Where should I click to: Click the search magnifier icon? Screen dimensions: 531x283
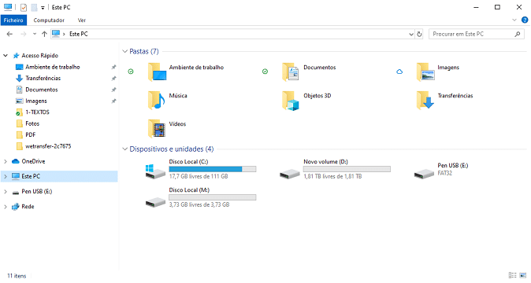point(518,34)
